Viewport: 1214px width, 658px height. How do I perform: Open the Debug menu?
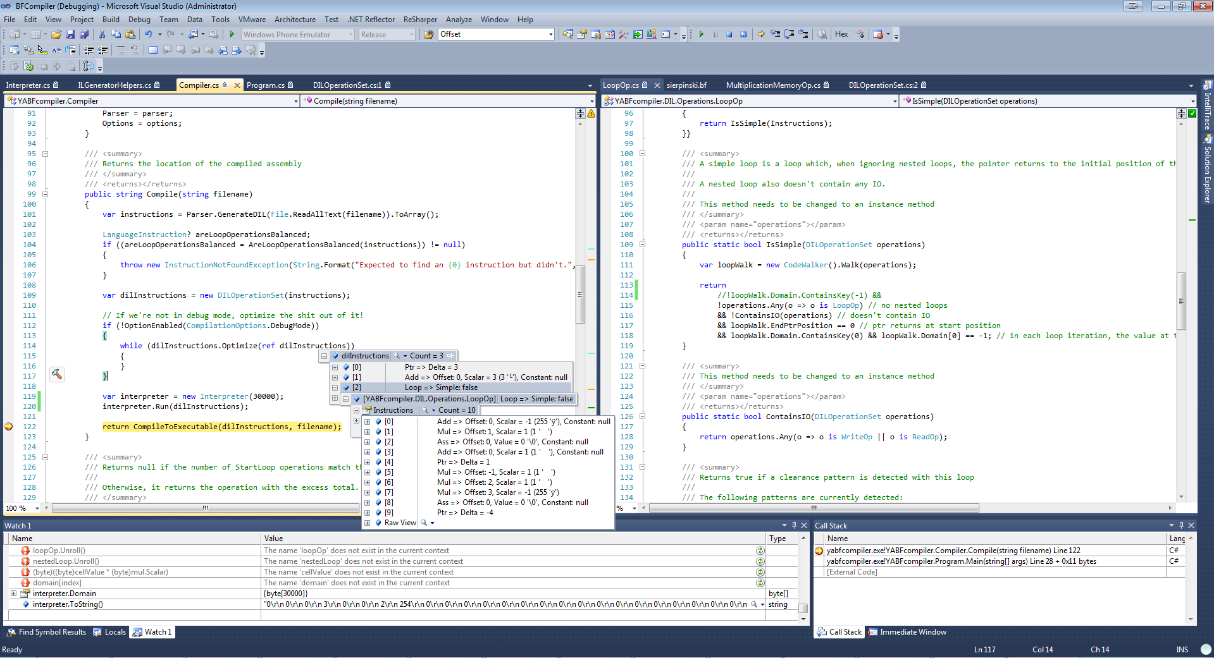click(139, 20)
